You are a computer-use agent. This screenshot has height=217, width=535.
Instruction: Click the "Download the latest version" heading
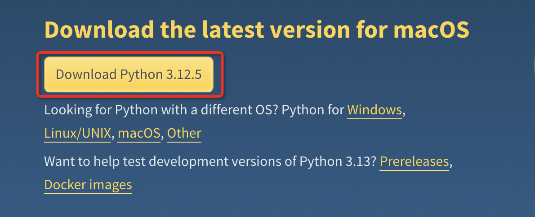pos(257,29)
